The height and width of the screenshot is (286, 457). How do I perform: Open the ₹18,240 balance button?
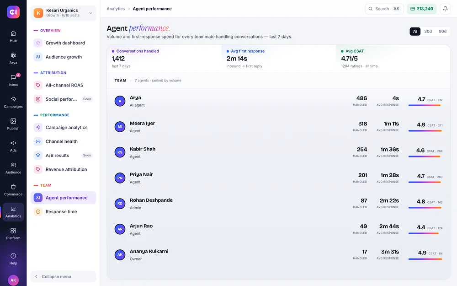(x=422, y=9)
